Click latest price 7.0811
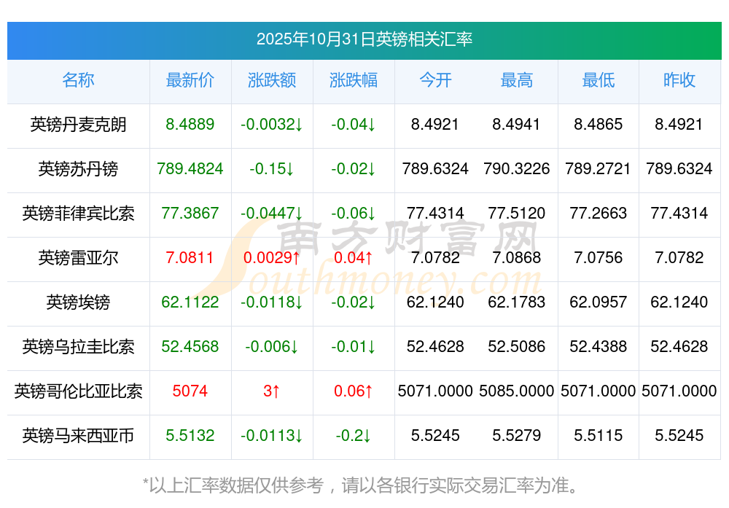Viewport: 729px width, 508px height. click(x=190, y=257)
